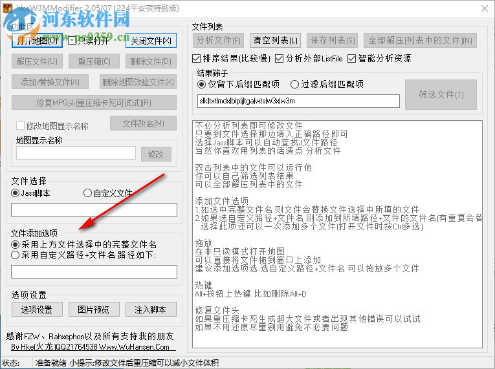This screenshot has height=369, width=495.
Task: Open 图片预览 button
Action: point(94,310)
